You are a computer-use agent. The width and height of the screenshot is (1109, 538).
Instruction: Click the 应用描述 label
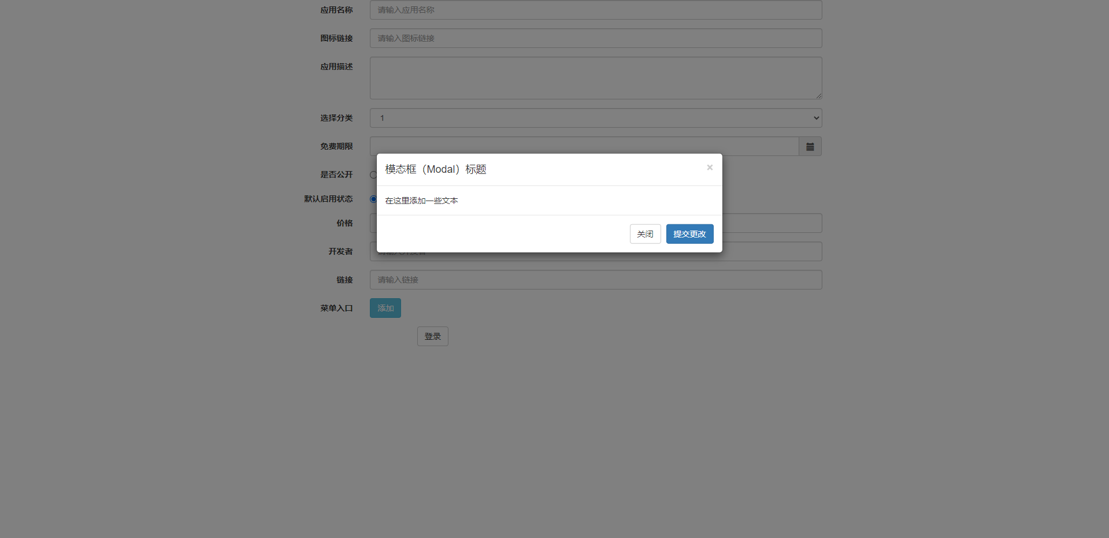click(x=336, y=66)
